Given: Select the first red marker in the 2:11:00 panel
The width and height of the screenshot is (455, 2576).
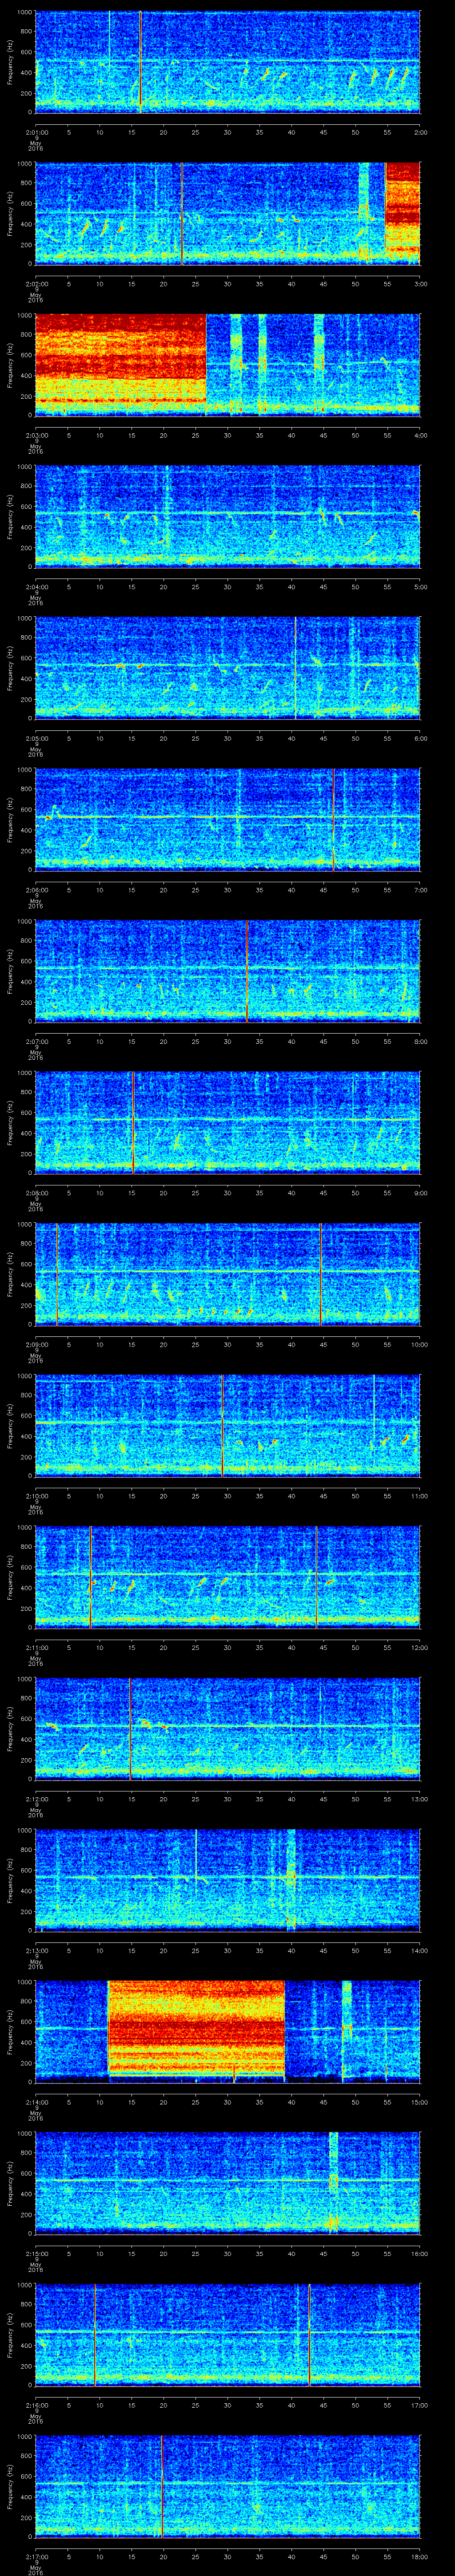Looking at the screenshot, I should pos(91,1576).
